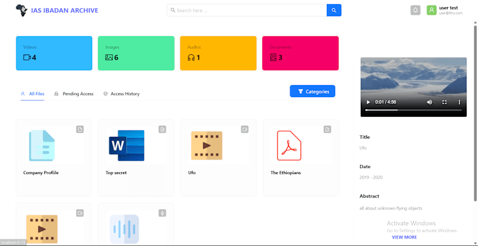Open the blue Videos stat card
The width and height of the screenshot is (478, 246).
tap(54, 53)
